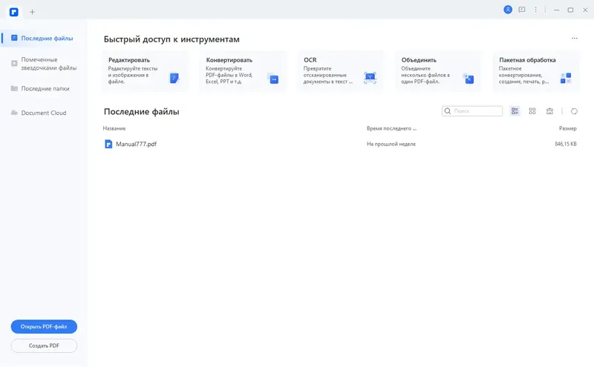Open the feedback message icon
Image resolution: width=594 pixels, height=367 pixels.
[x=522, y=10]
